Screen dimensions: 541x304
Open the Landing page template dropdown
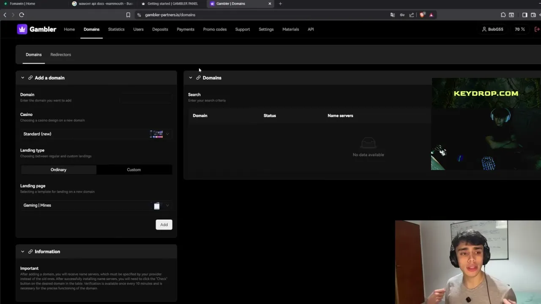click(96, 205)
